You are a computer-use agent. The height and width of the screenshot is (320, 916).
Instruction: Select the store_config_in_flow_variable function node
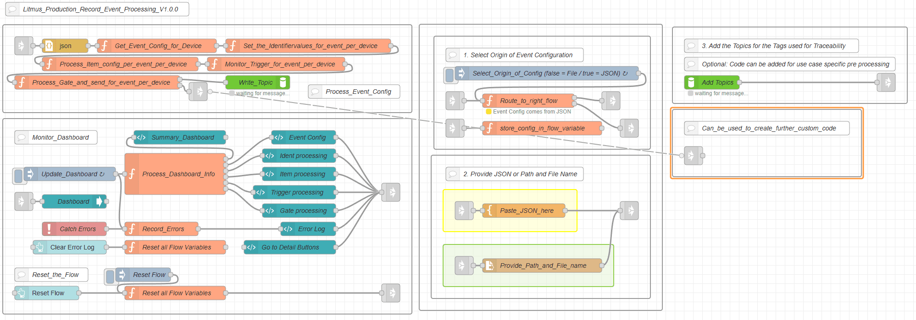click(542, 128)
